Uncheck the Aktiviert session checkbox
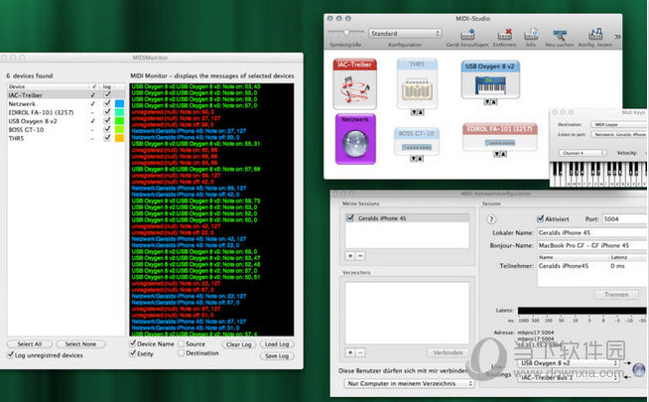 (540, 218)
